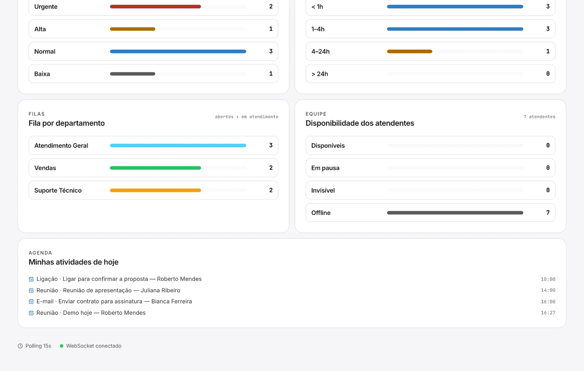Open the Urgente priority row
Image resolution: width=584 pixels, height=371 pixels.
pyautogui.click(x=153, y=7)
